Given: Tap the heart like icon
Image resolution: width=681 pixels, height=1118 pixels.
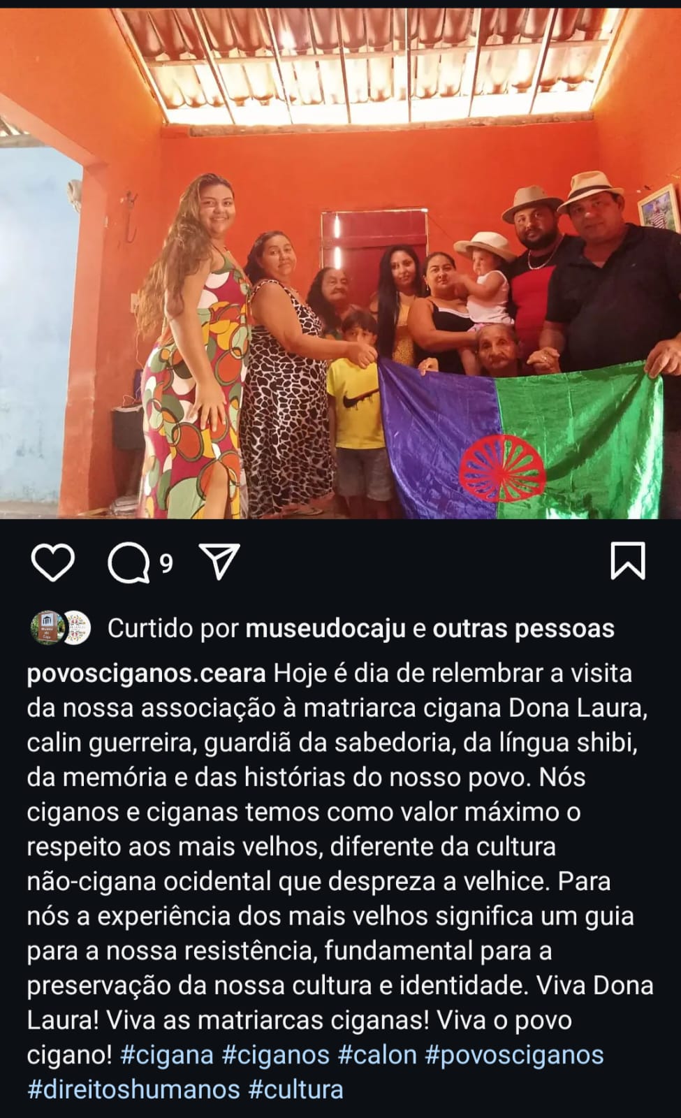Looking at the screenshot, I should click(53, 562).
